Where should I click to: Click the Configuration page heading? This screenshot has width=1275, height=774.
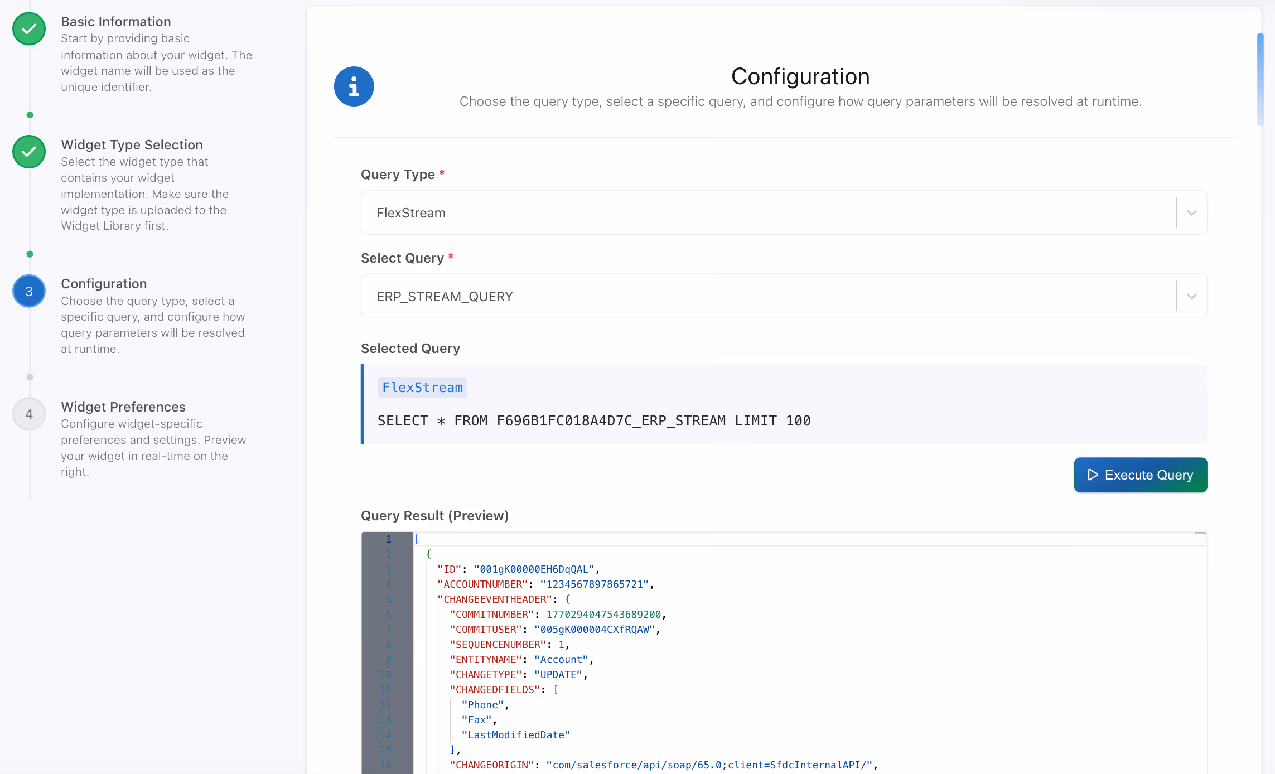pyautogui.click(x=800, y=76)
